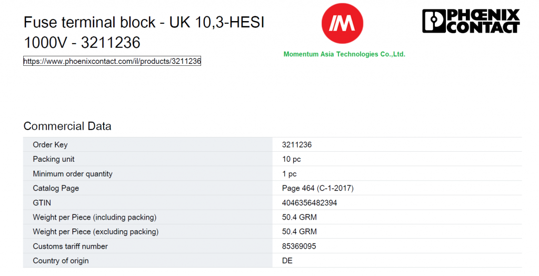539x276 pixels.
Task: Select the GTIN number 4046356482394
Action: (x=310, y=203)
